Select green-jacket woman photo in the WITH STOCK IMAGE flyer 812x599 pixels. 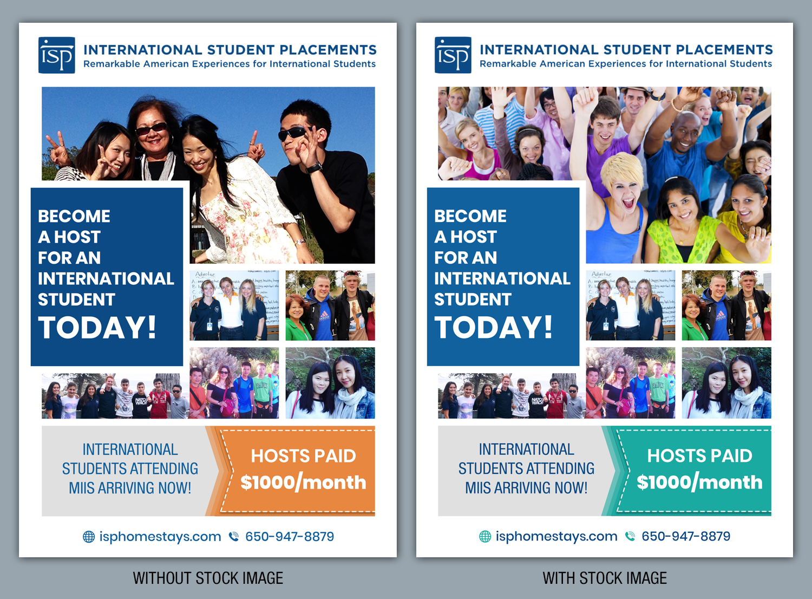tap(726, 305)
